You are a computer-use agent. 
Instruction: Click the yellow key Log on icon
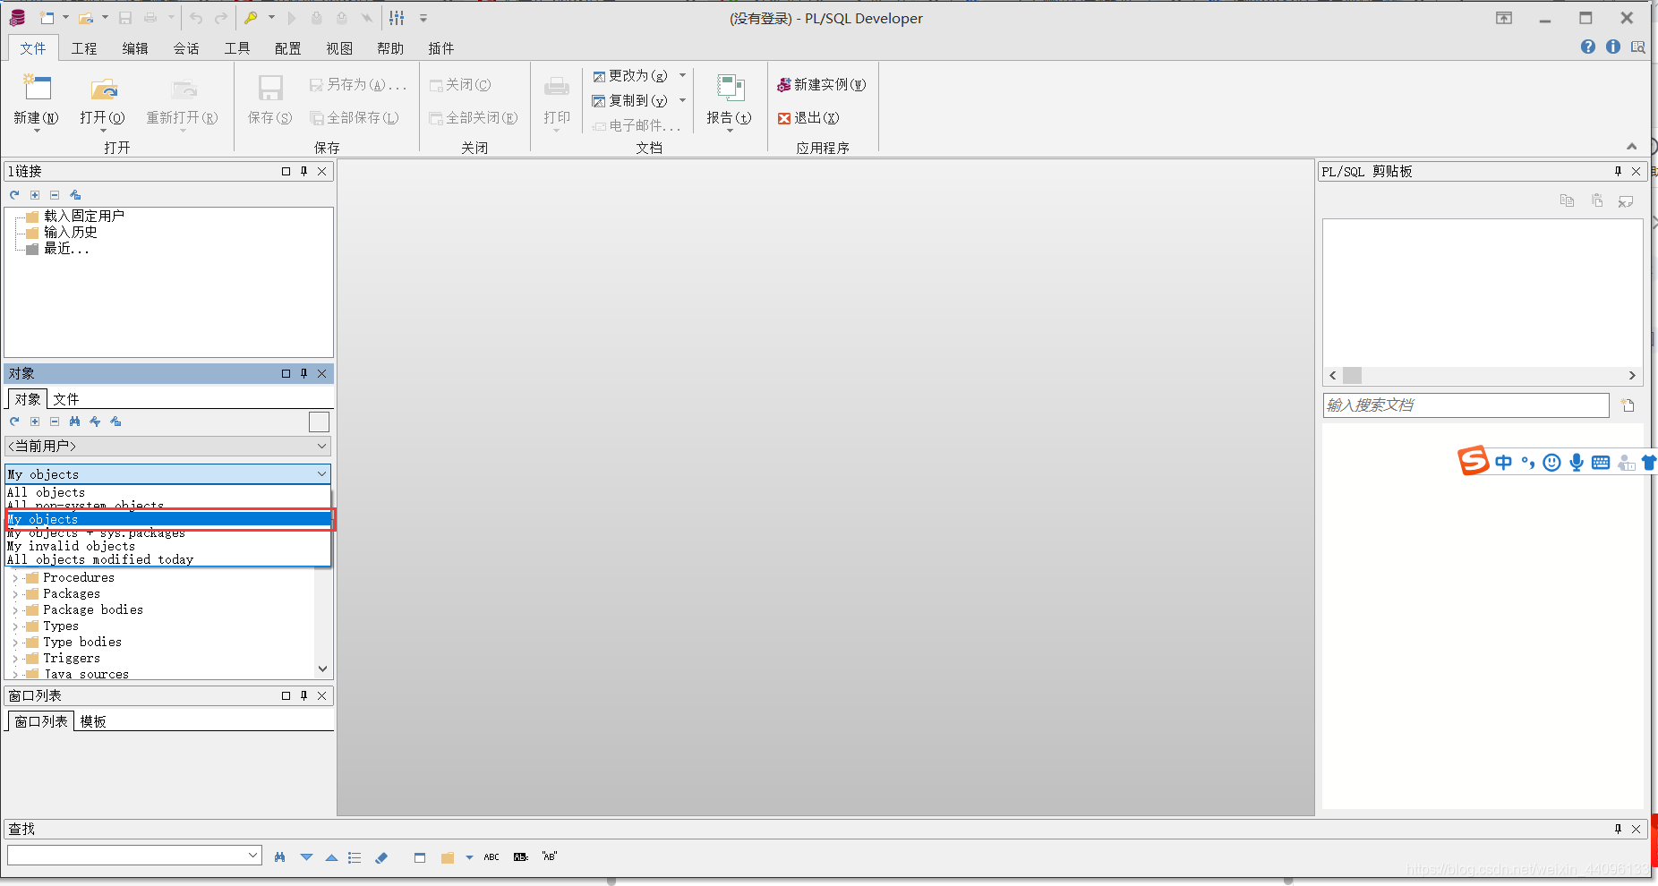(252, 18)
